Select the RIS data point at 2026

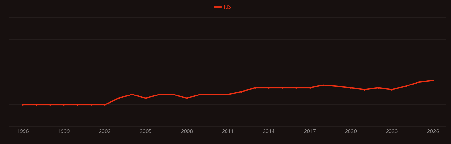point(433,80)
